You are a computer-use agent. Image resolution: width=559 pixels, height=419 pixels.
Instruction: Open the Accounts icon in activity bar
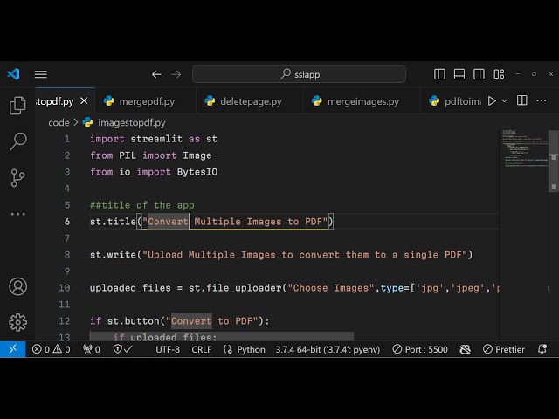point(17,286)
